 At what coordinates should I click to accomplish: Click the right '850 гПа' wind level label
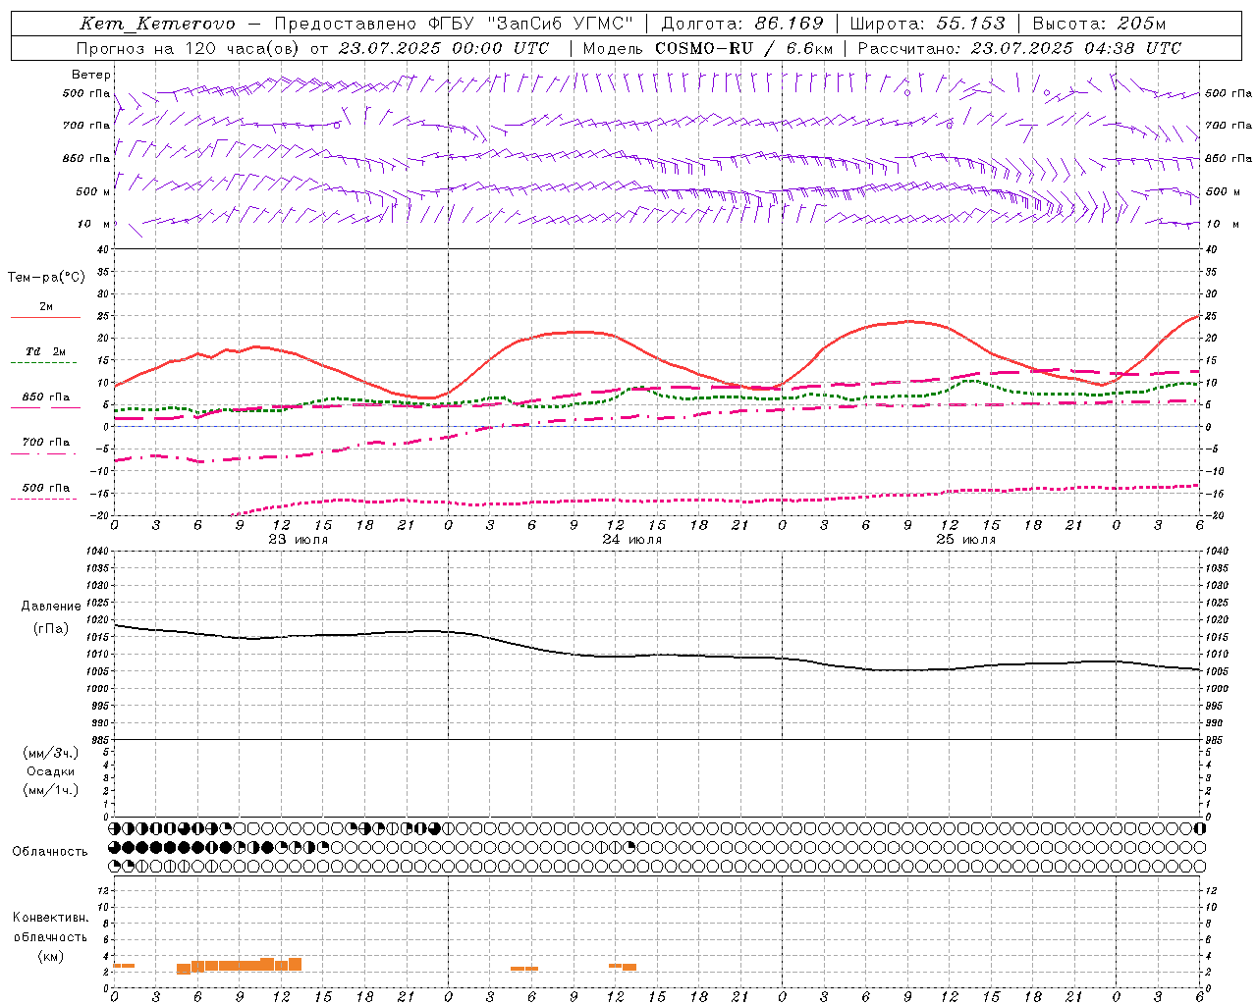coord(1228,158)
